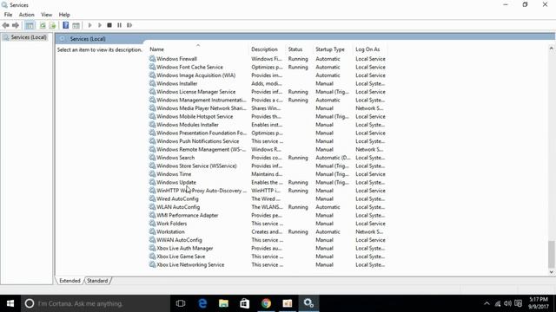Click the Stop Service square icon

[109, 25]
